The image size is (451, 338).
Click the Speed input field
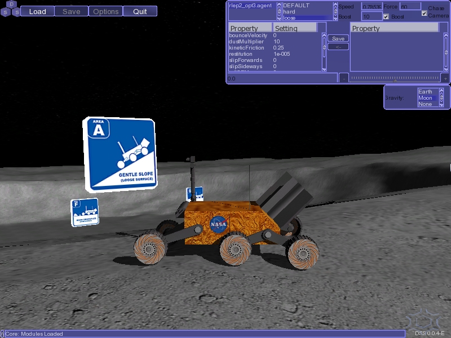[372, 7]
